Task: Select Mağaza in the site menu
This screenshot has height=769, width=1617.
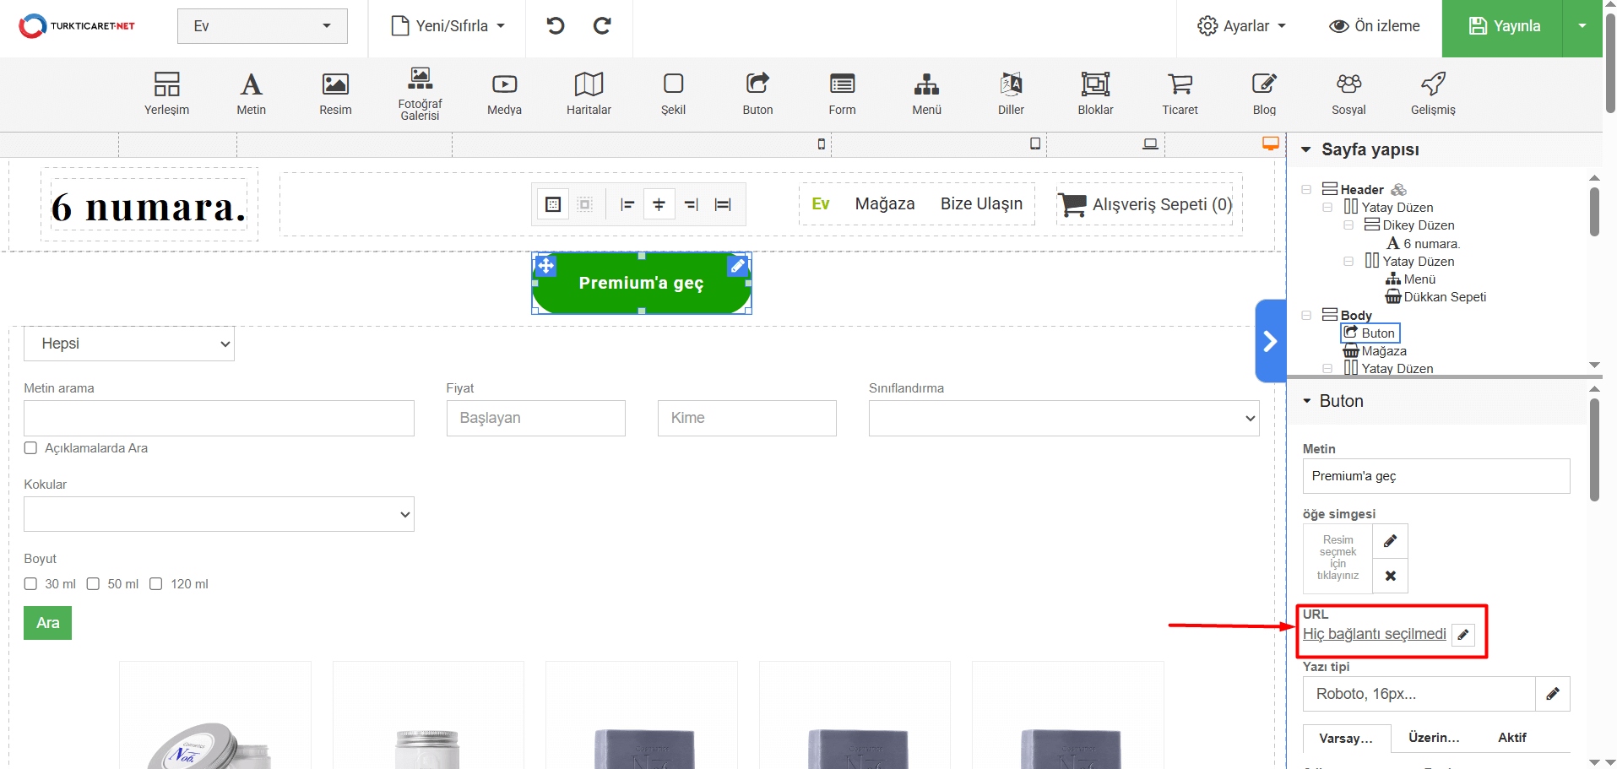Action: pos(884,204)
